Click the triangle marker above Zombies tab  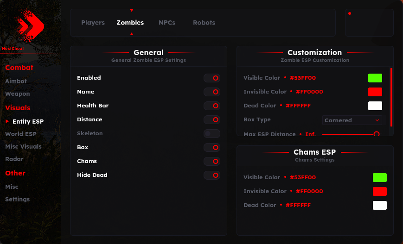pyautogui.click(x=132, y=11)
